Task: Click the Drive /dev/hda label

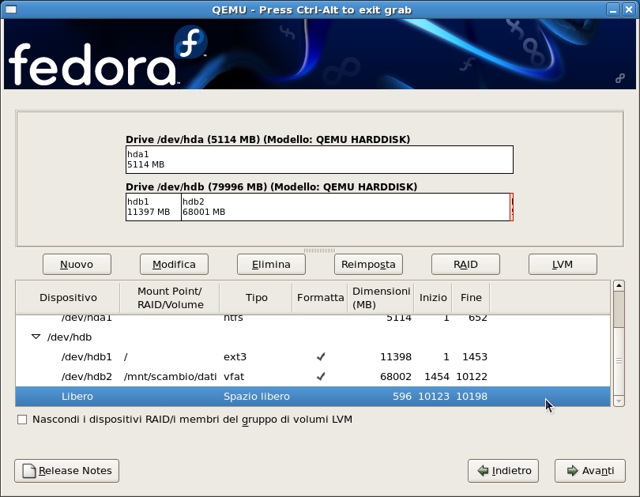Action: coord(268,140)
